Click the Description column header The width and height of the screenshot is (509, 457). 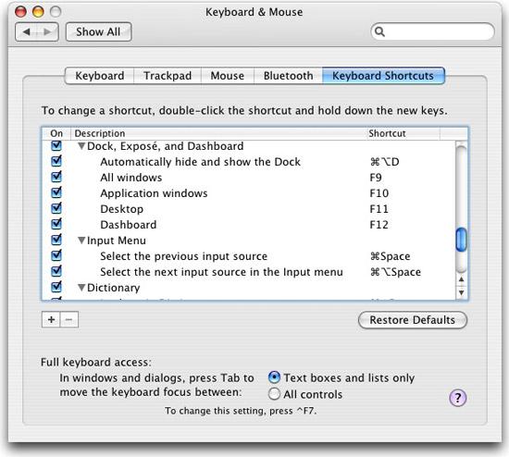(x=218, y=133)
